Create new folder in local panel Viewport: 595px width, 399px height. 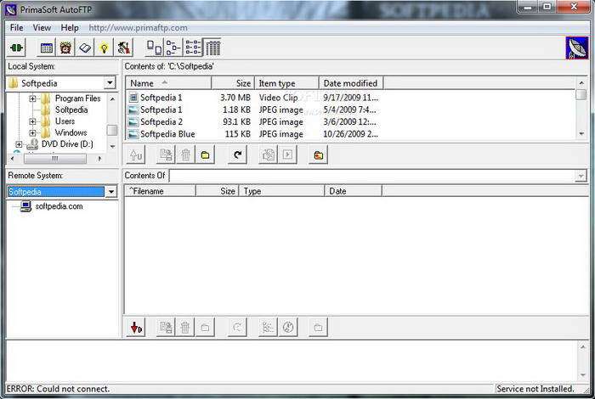point(206,155)
